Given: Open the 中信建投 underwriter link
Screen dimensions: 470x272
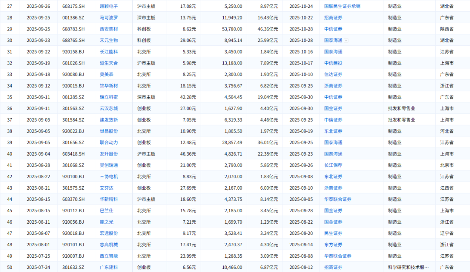Looking at the screenshot, I should click(333, 63).
